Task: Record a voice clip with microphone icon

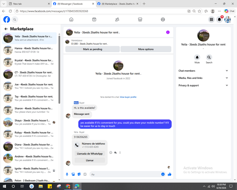Action: tap(67, 174)
